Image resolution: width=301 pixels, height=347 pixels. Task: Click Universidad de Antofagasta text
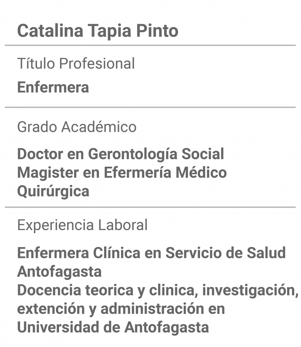click(x=113, y=328)
